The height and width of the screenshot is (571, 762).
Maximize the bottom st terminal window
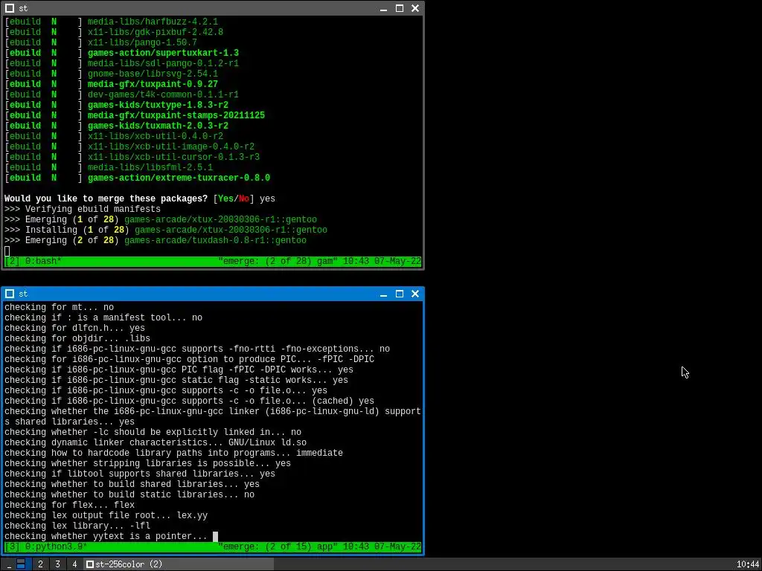(x=400, y=294)
